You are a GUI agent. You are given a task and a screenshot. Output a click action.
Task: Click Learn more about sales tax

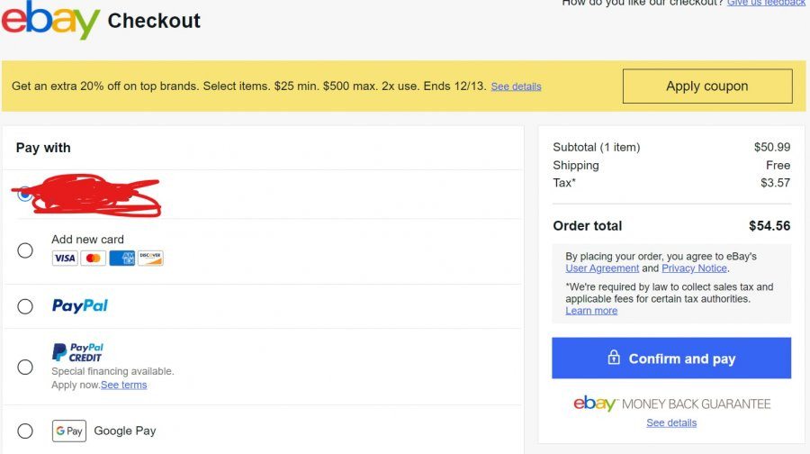[591, 311]
